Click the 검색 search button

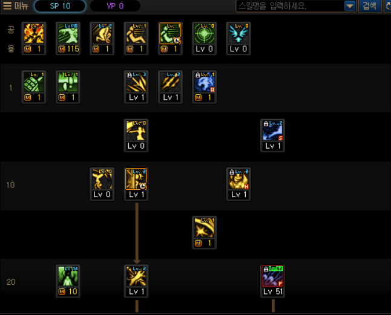tap(370, 6)
